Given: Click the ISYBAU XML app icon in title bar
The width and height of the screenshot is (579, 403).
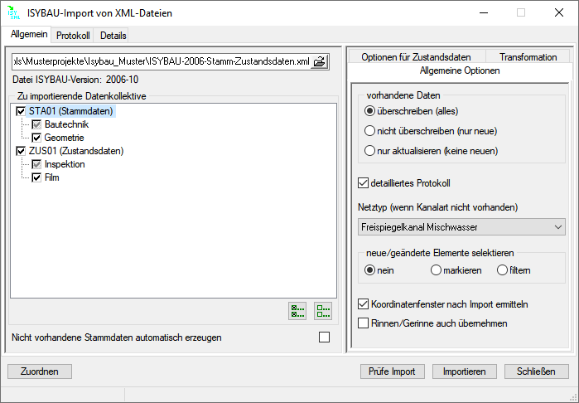Looking at the screenshot, I should click(x=13, y=12).
